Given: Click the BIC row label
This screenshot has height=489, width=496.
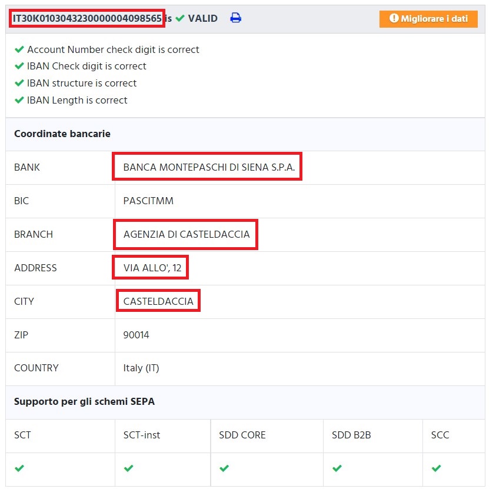Looking at the screenshot, I should click(x=22, y=201).
